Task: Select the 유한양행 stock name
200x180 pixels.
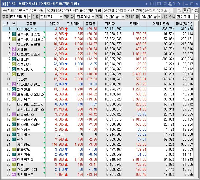Action: coord(24,145)
